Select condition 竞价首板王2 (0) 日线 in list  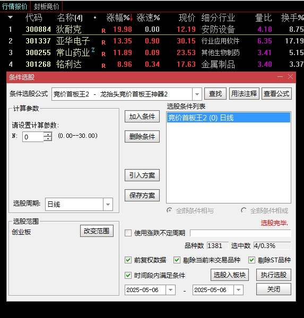click(x=229, y=118)
